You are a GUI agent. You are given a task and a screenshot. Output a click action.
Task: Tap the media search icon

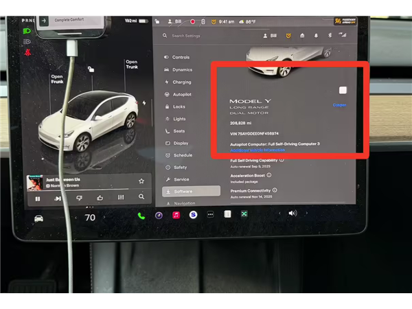[x=141, y=196]
